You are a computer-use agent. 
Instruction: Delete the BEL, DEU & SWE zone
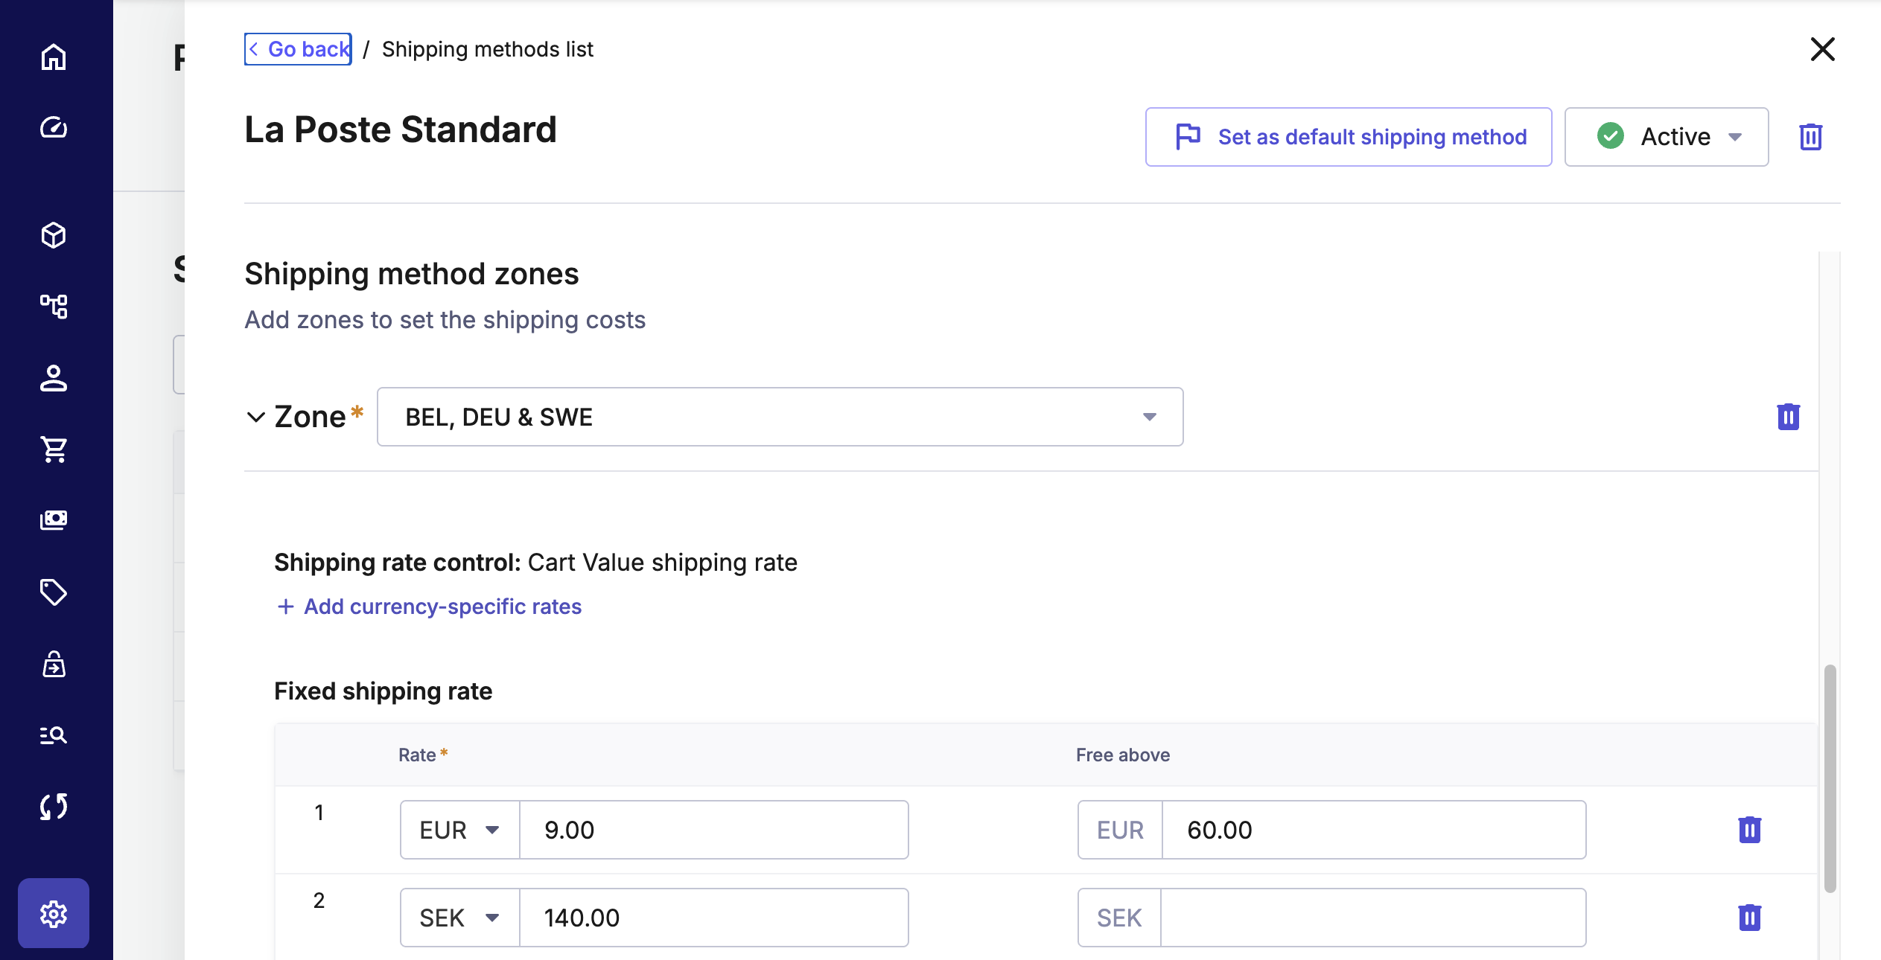tap(1788, 417)
